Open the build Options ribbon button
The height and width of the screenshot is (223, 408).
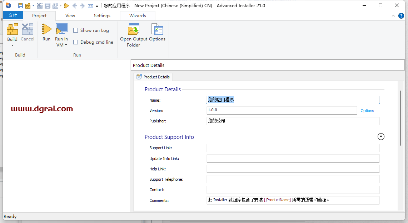tap(157, 32)
